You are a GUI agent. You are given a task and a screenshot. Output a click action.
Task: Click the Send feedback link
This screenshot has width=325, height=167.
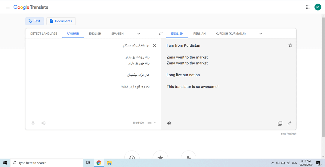coord(289,133)
